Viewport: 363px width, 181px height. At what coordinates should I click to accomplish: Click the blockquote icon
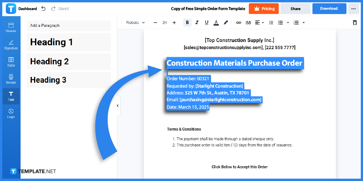coord(248,23)
